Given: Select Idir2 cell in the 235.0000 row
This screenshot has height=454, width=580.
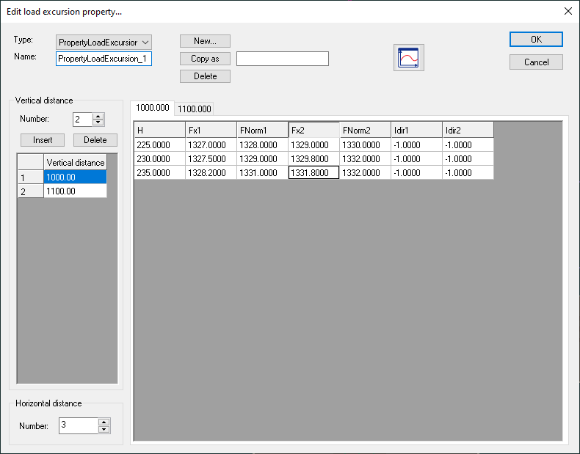Looking at the screenshot, I should coord(468,172).
